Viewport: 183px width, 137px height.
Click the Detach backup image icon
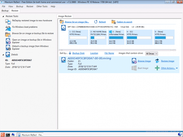[x=8, y=47]
